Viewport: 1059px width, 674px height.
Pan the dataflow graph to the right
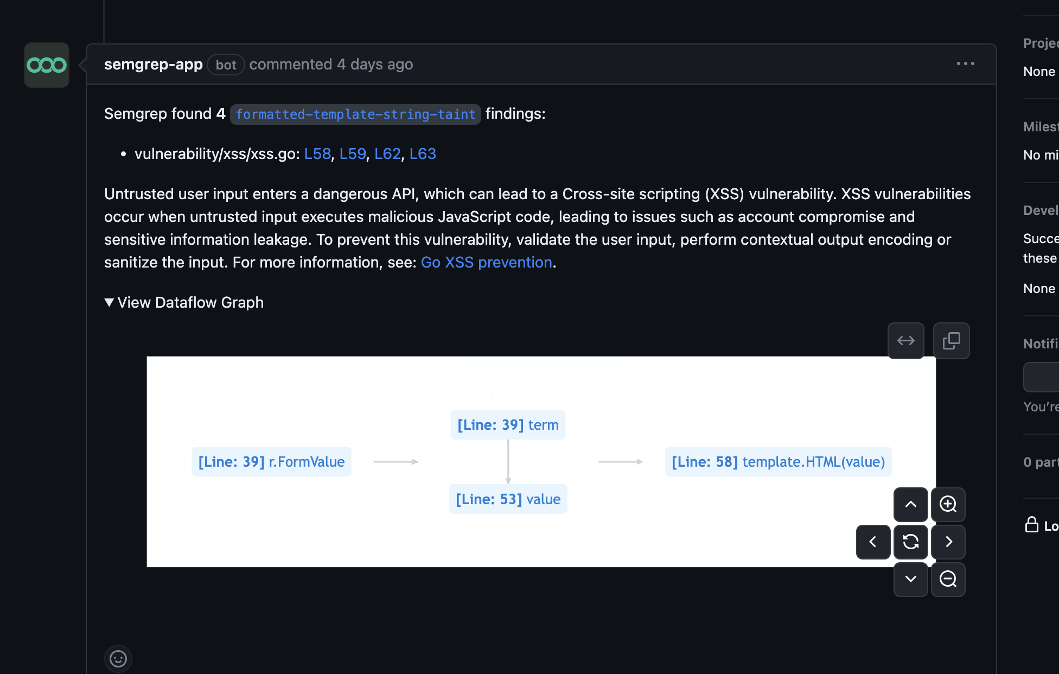coord(948,542)
